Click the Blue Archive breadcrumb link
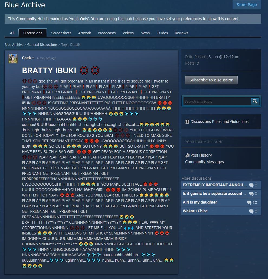 pyautogui.click(x=14, y=45)
